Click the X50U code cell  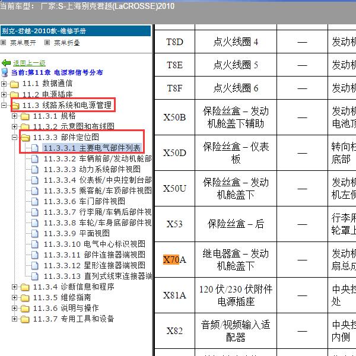tap(174, 189)
